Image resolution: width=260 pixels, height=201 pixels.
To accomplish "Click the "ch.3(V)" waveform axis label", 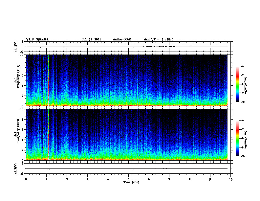I will [x=16, y=168].
